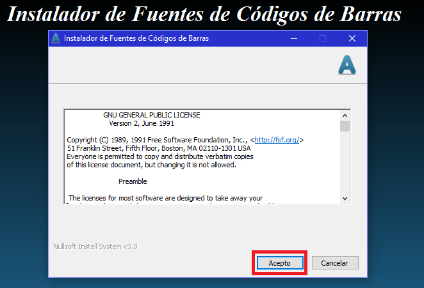Click the '51 Franklin Street' address line

(x=159, y=148)
